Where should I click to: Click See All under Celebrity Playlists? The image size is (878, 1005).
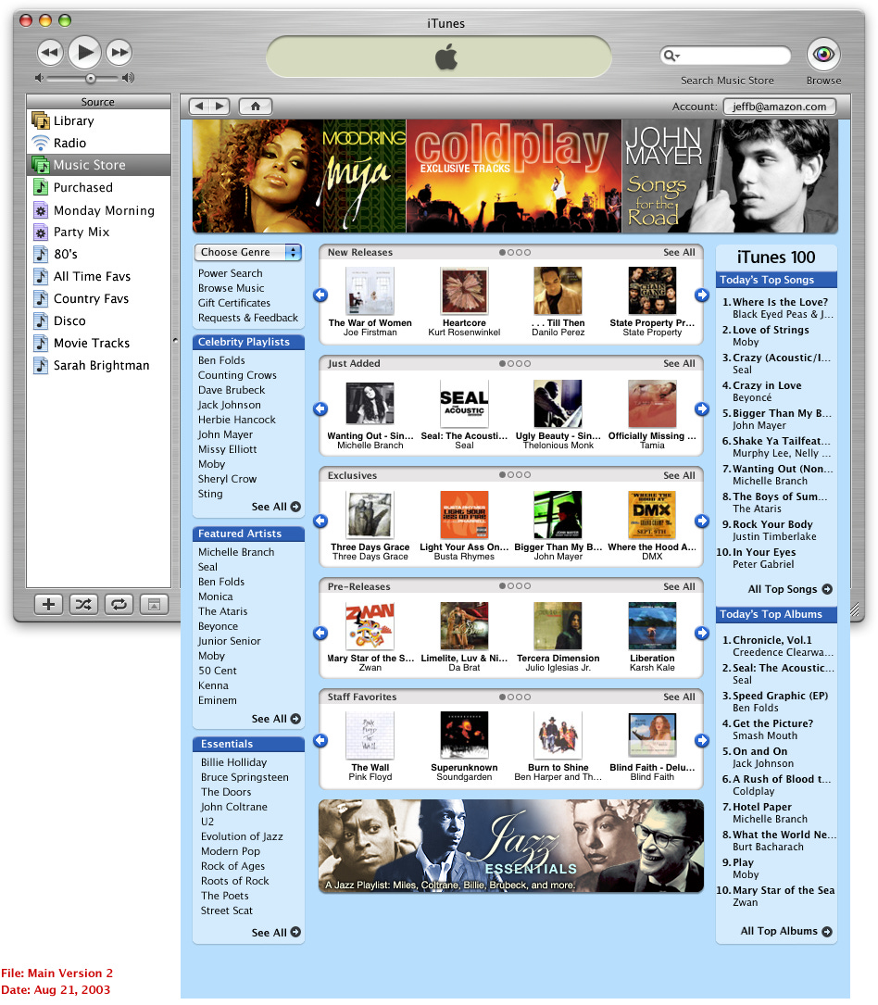tap(276, 507)
